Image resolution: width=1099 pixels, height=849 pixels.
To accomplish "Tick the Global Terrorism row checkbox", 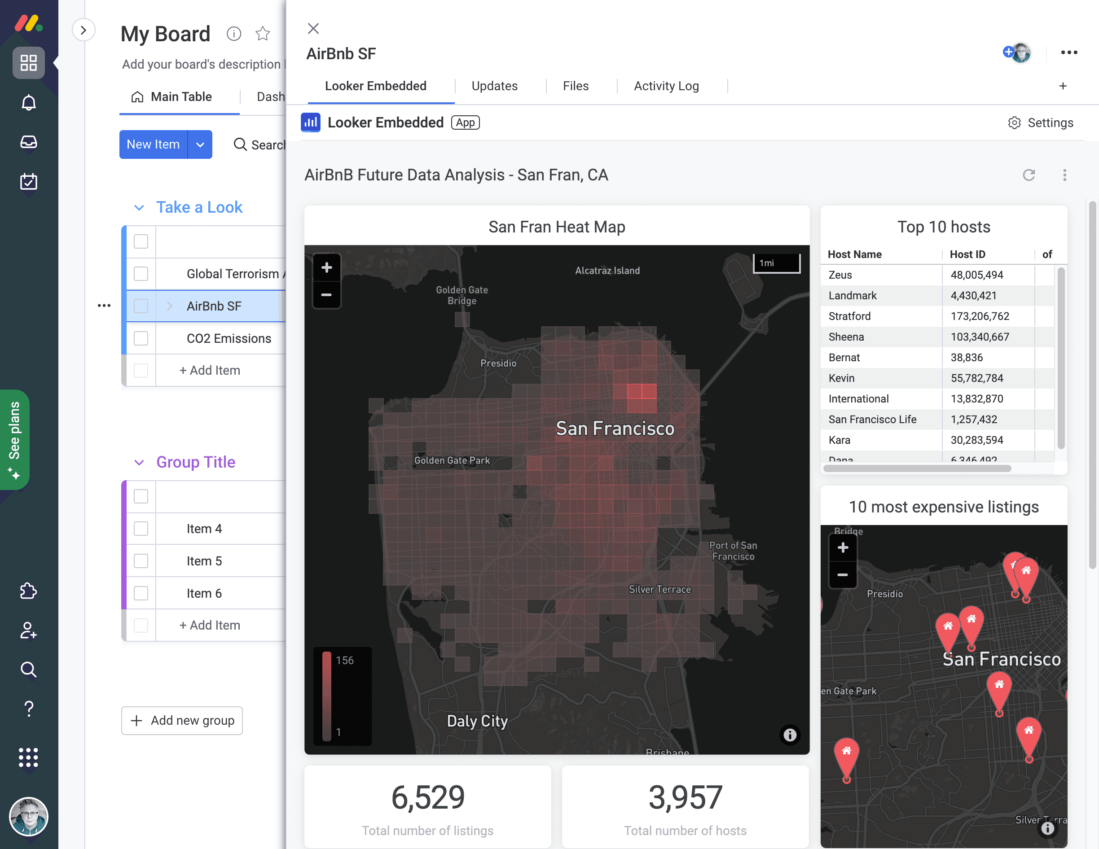I will tap(141, 274).
